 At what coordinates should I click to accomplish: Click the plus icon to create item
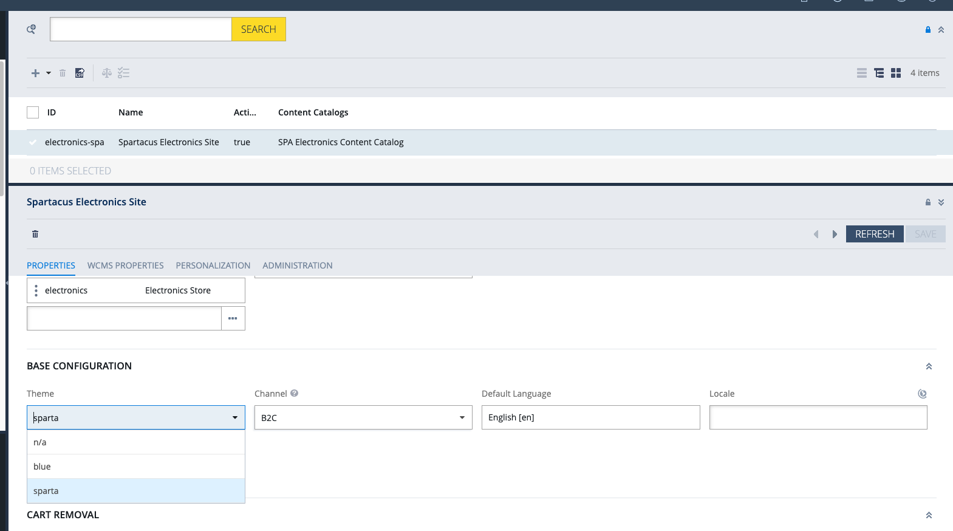pos(35,73)
